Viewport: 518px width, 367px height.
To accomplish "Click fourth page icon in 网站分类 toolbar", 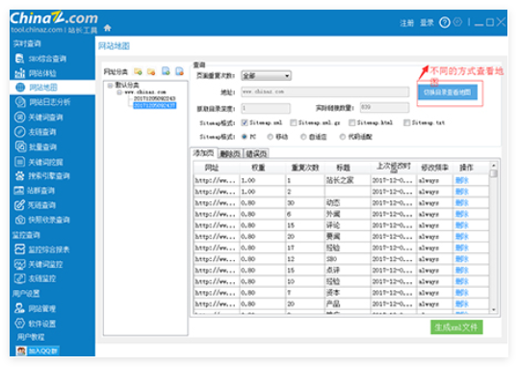I will [x=179, y=71].
